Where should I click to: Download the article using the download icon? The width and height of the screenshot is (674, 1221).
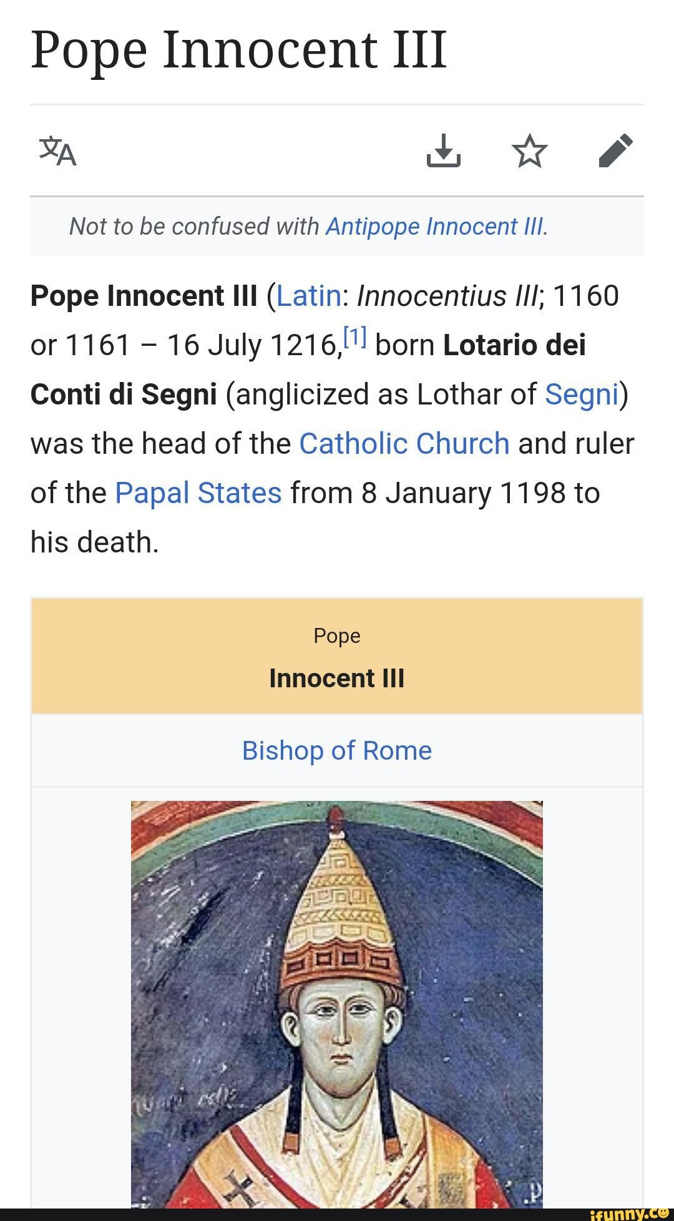coord(444,151)
